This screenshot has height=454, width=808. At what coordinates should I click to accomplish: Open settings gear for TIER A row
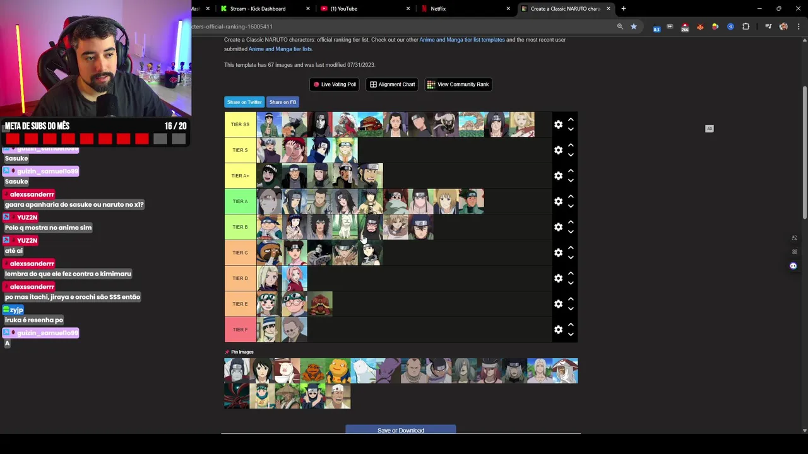point(558,201)
